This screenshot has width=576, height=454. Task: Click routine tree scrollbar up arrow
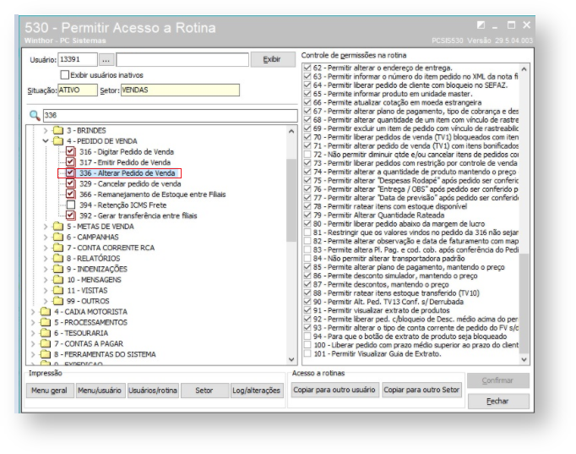291,131
